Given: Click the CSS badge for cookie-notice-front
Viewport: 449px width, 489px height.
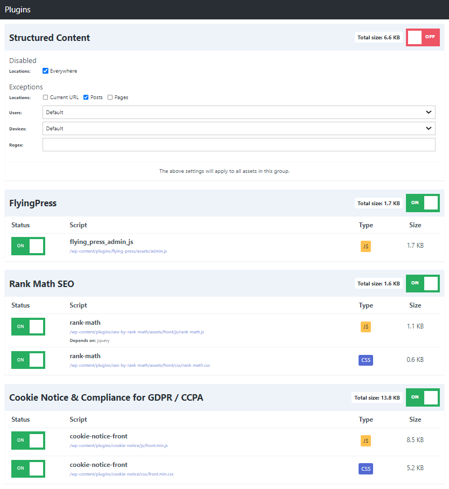Looking at the screenshot, I should coord(366,469).
